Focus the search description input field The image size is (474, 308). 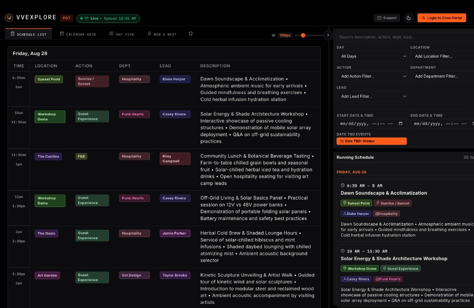(x=405, y=37)
